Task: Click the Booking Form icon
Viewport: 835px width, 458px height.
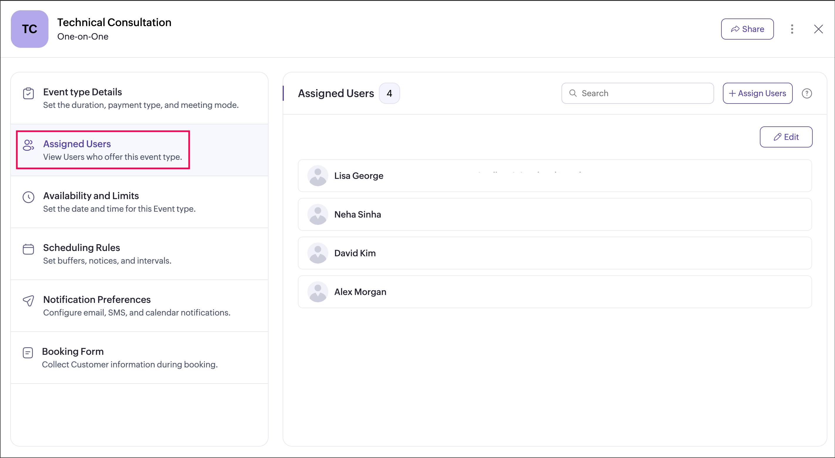Action: (x=28, y=353)
